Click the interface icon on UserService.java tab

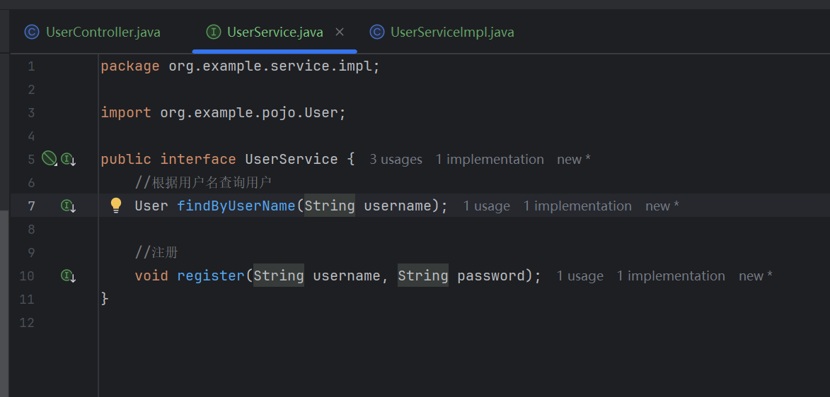tap(213, 32)
